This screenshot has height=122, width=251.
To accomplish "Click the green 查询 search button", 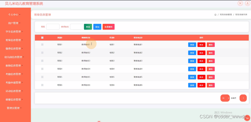I will coord(88,27).
